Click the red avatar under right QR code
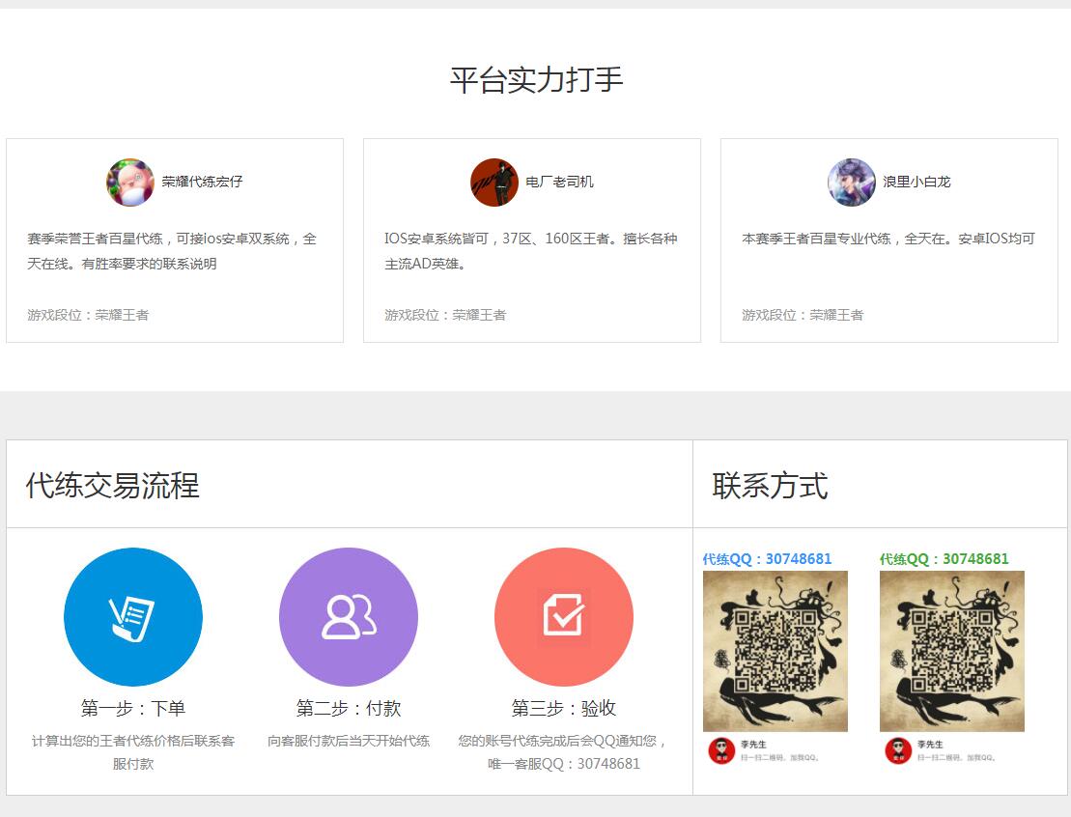The image size is (1071, 817). (x=898, y=750)
